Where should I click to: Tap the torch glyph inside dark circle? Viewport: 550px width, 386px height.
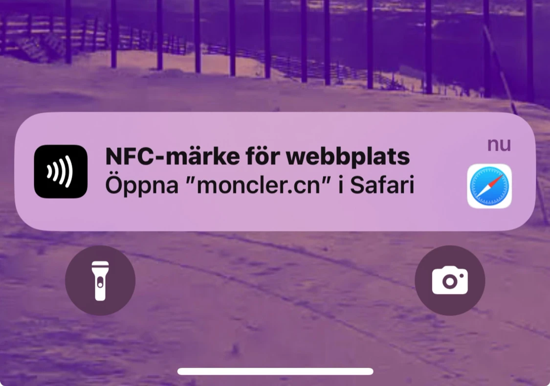click(x=100, y=281)
